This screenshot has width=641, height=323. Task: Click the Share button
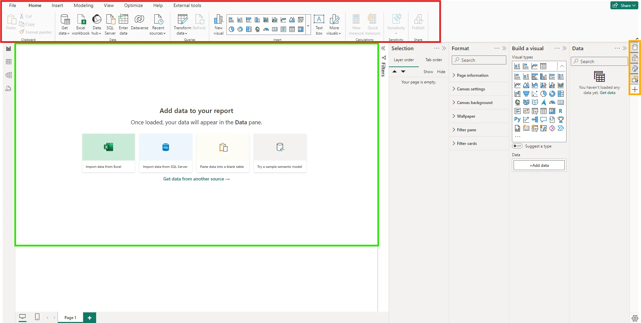click(624, 5)
